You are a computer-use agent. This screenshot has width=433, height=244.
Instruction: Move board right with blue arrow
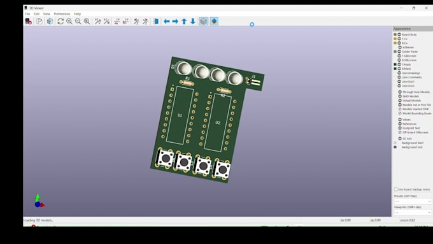point(175,21)
